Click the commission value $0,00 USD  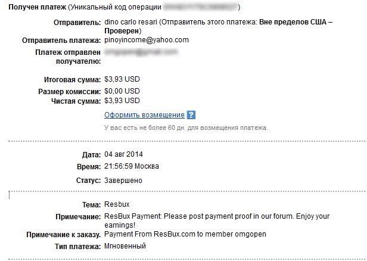(x=122, y=91)
